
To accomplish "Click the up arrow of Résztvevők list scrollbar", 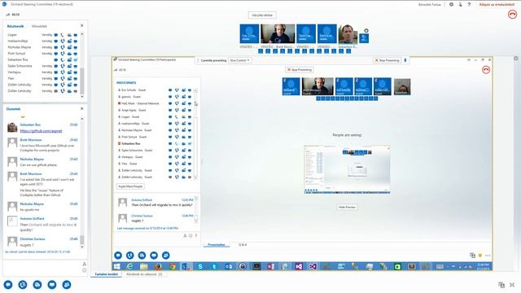I will (82, 34).
